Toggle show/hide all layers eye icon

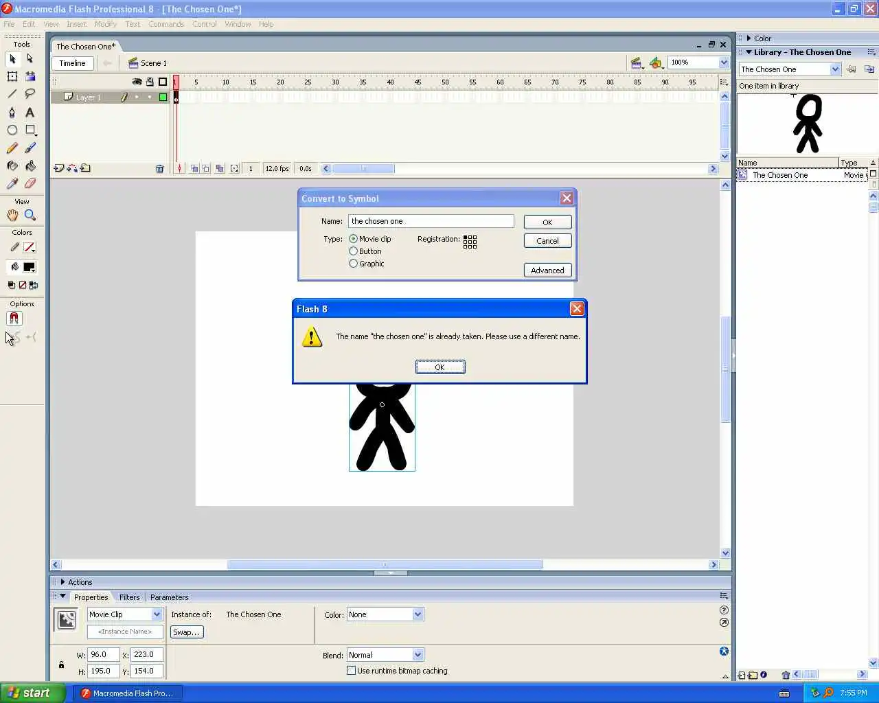(x=137, y=82)
